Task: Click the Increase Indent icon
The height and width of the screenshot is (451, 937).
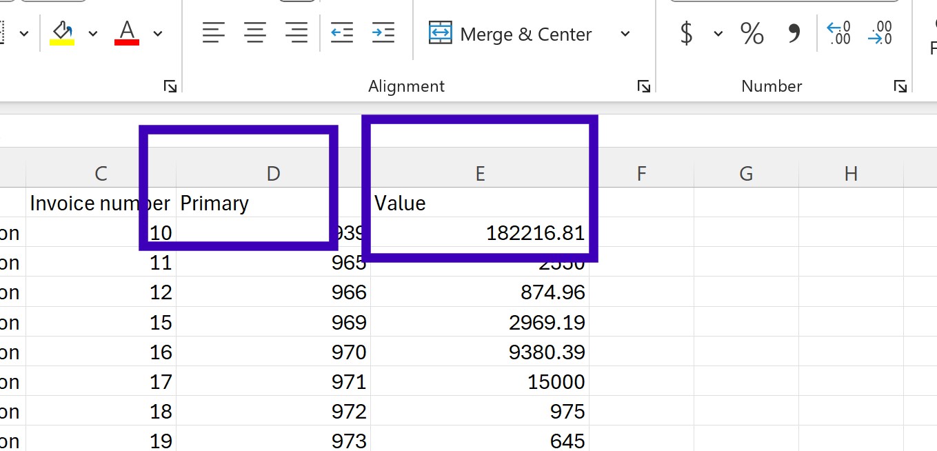Action: [383, 32]
